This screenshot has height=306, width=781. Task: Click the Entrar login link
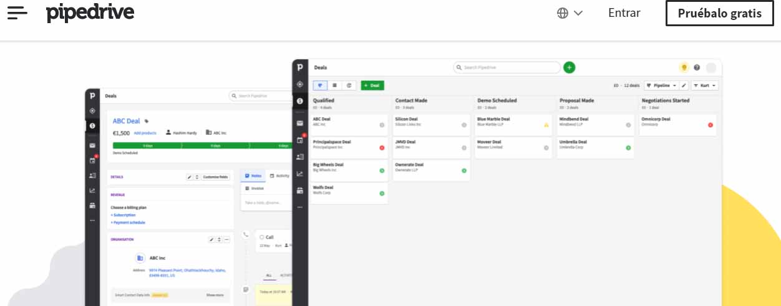624,13
